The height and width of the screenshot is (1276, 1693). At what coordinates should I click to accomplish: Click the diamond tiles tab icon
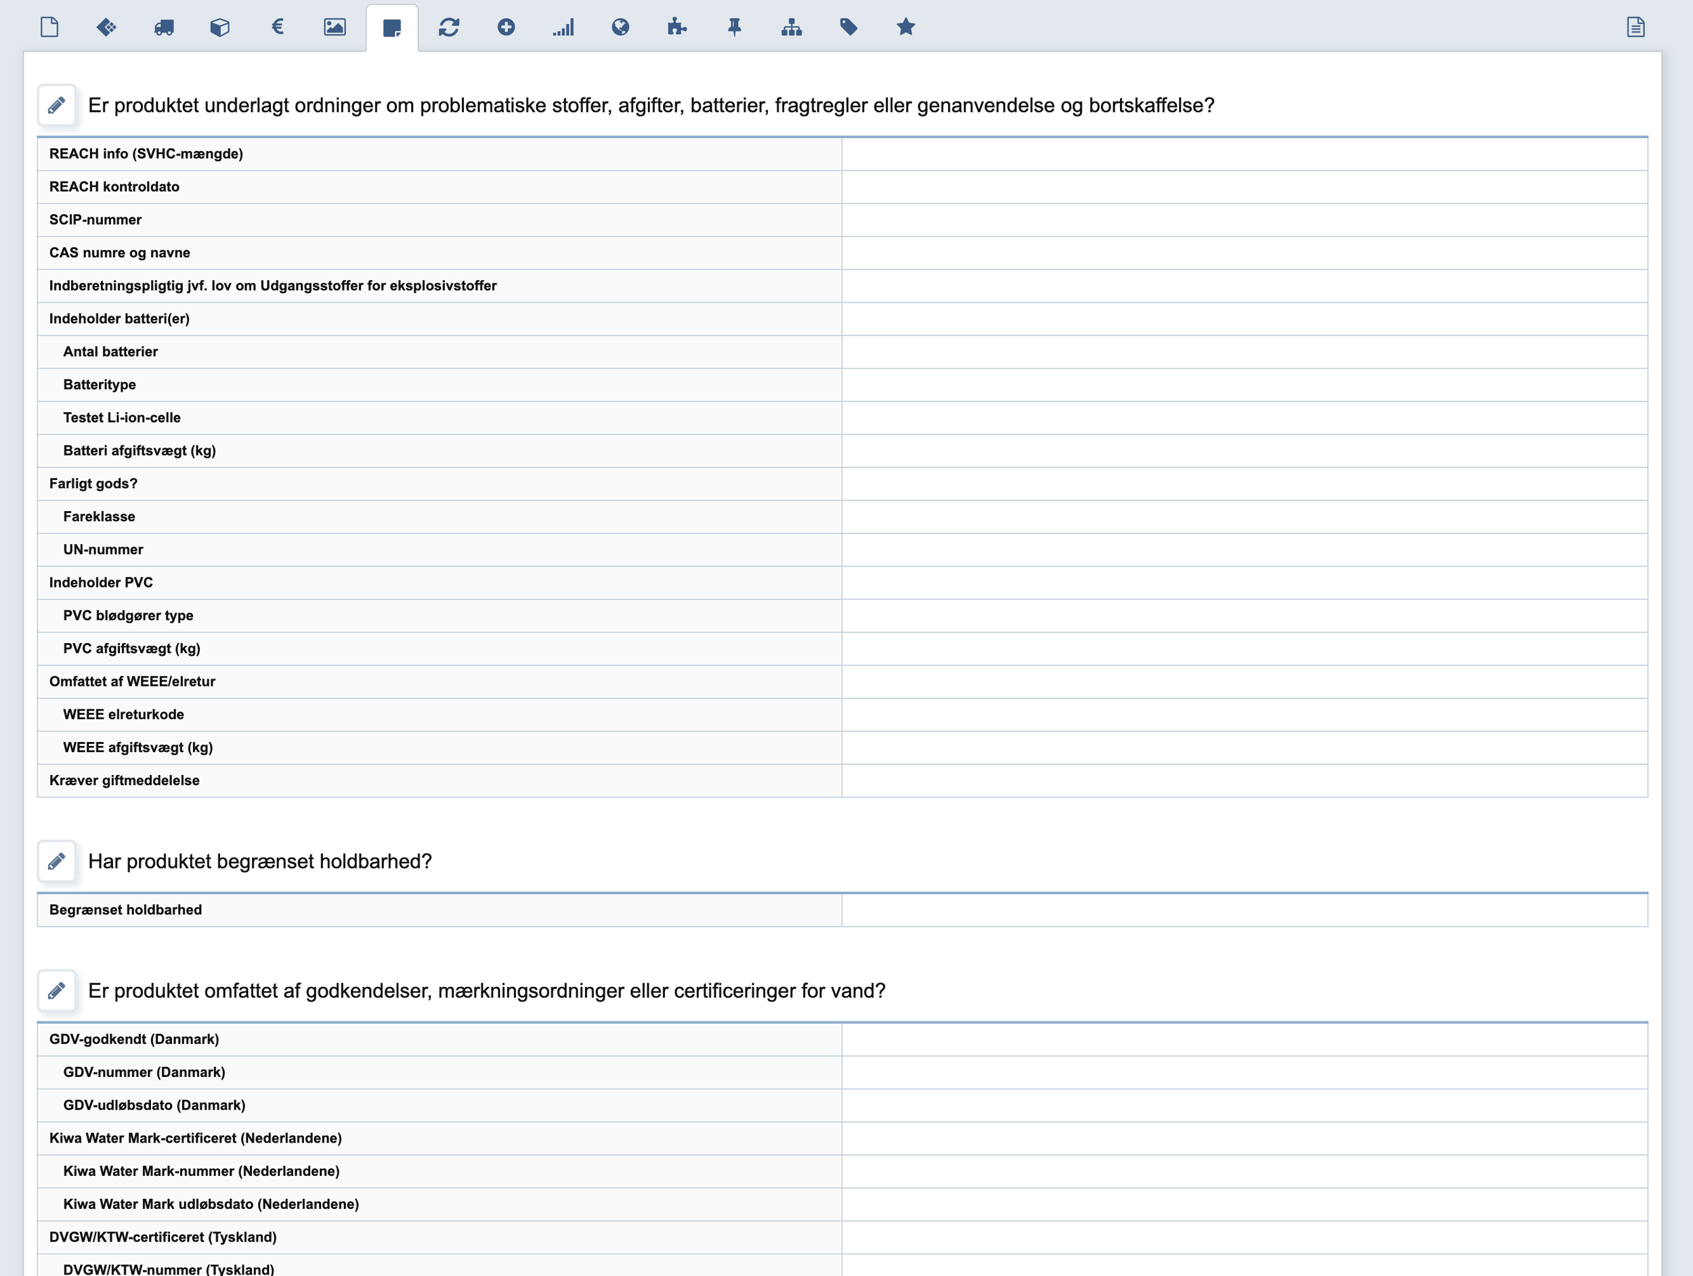tap(106, 28)
